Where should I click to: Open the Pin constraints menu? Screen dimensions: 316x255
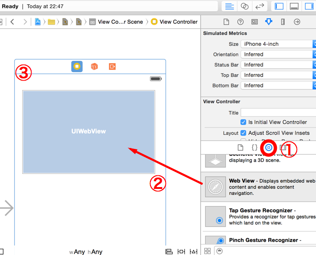[181, 252]
